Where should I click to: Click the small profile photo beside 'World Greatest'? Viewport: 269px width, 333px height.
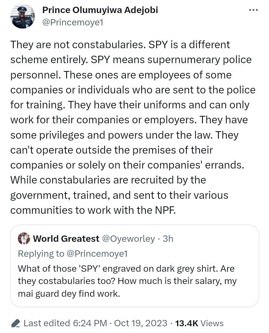[x=24, y=238]
